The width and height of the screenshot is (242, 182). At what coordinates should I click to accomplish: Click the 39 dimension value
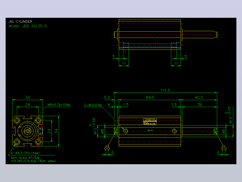point(200,105)
